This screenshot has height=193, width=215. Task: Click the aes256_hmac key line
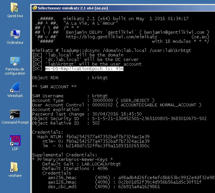pos(131,177)
